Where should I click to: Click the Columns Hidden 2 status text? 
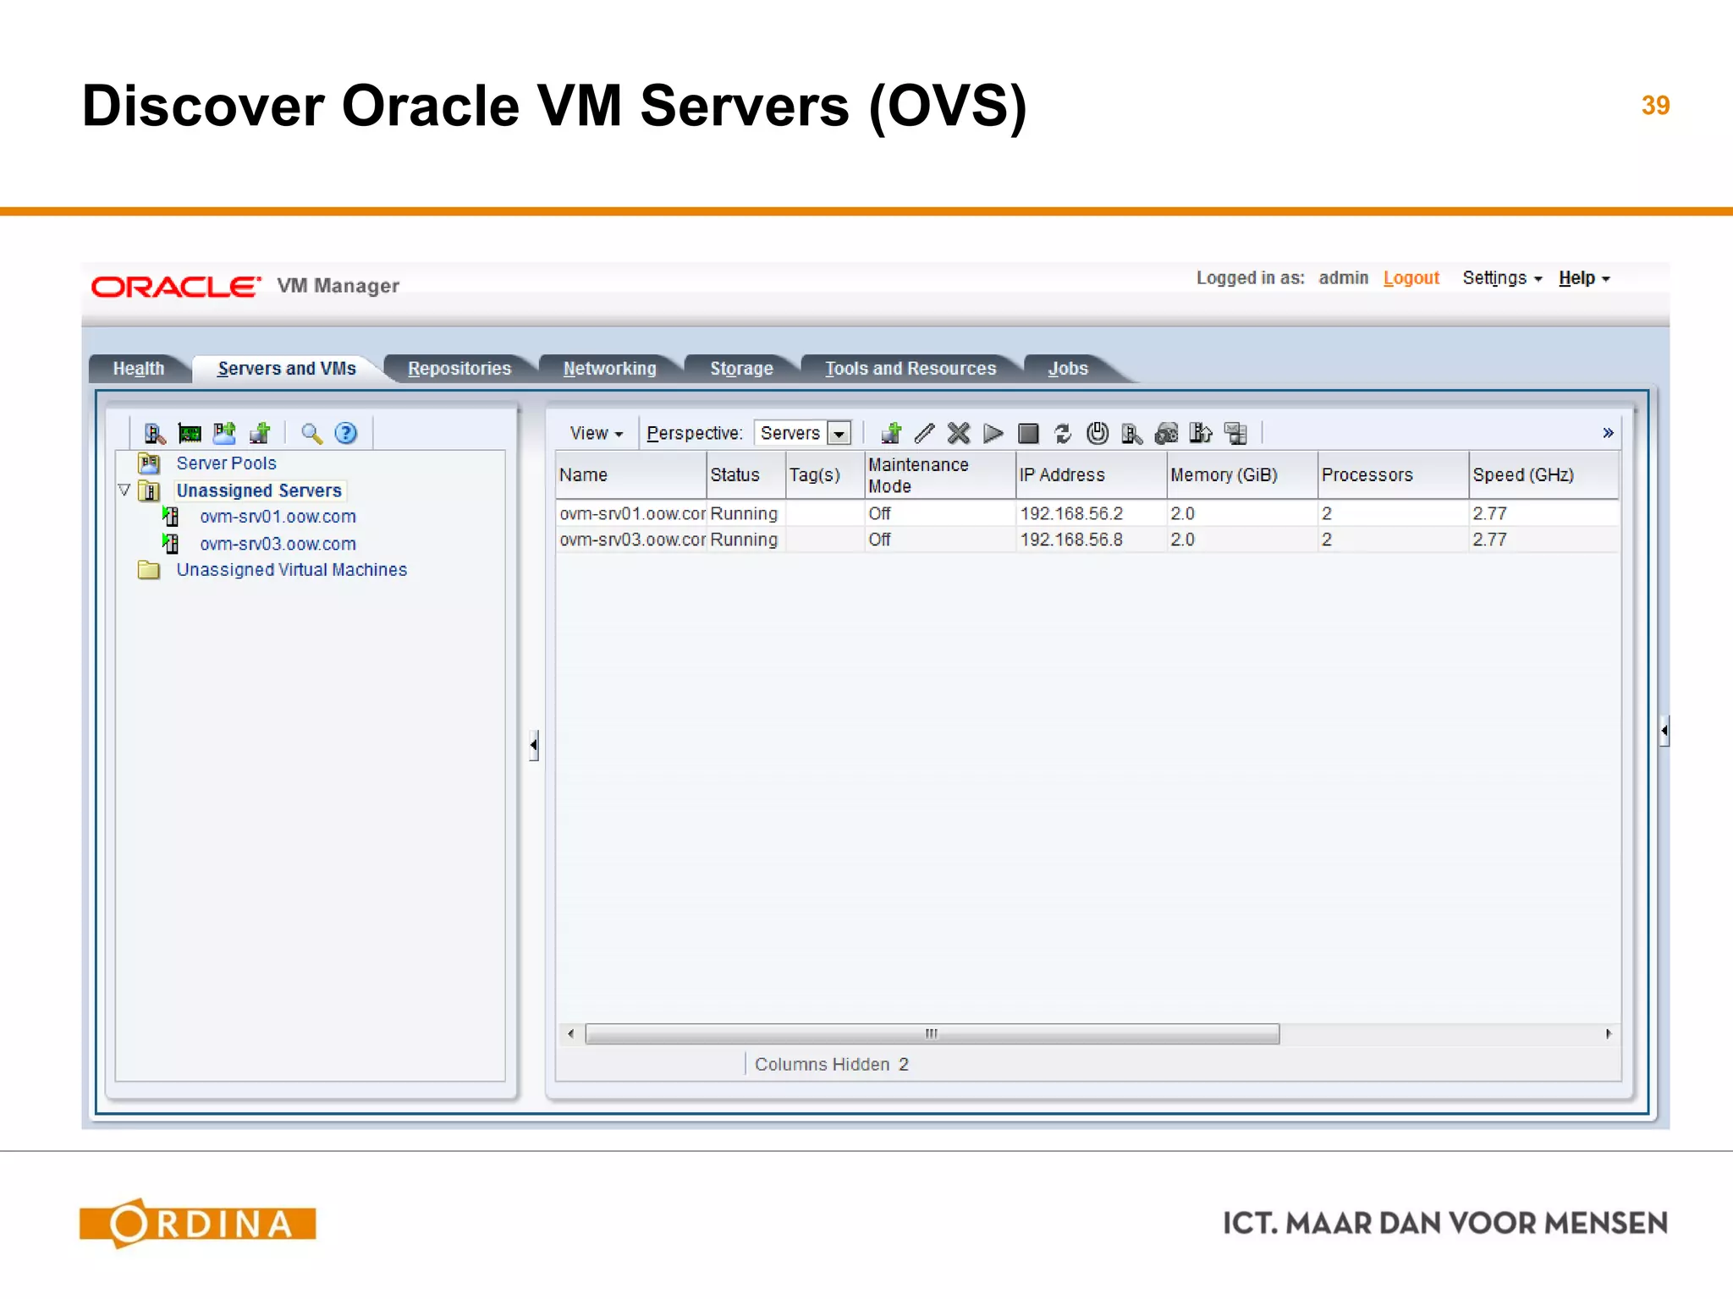[x=832, y=1064]
